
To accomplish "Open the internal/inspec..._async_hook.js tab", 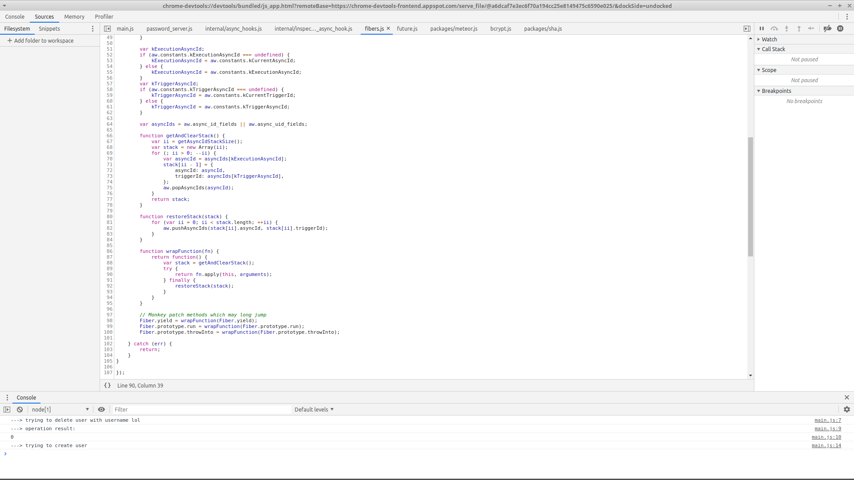I will click(313, 28).
